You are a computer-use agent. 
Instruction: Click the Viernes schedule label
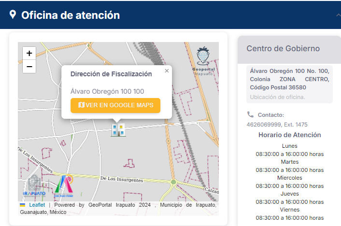(x=289, y=210)
